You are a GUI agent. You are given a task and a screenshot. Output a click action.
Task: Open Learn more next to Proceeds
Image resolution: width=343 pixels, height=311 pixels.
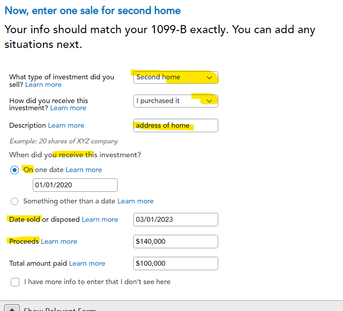59,242
